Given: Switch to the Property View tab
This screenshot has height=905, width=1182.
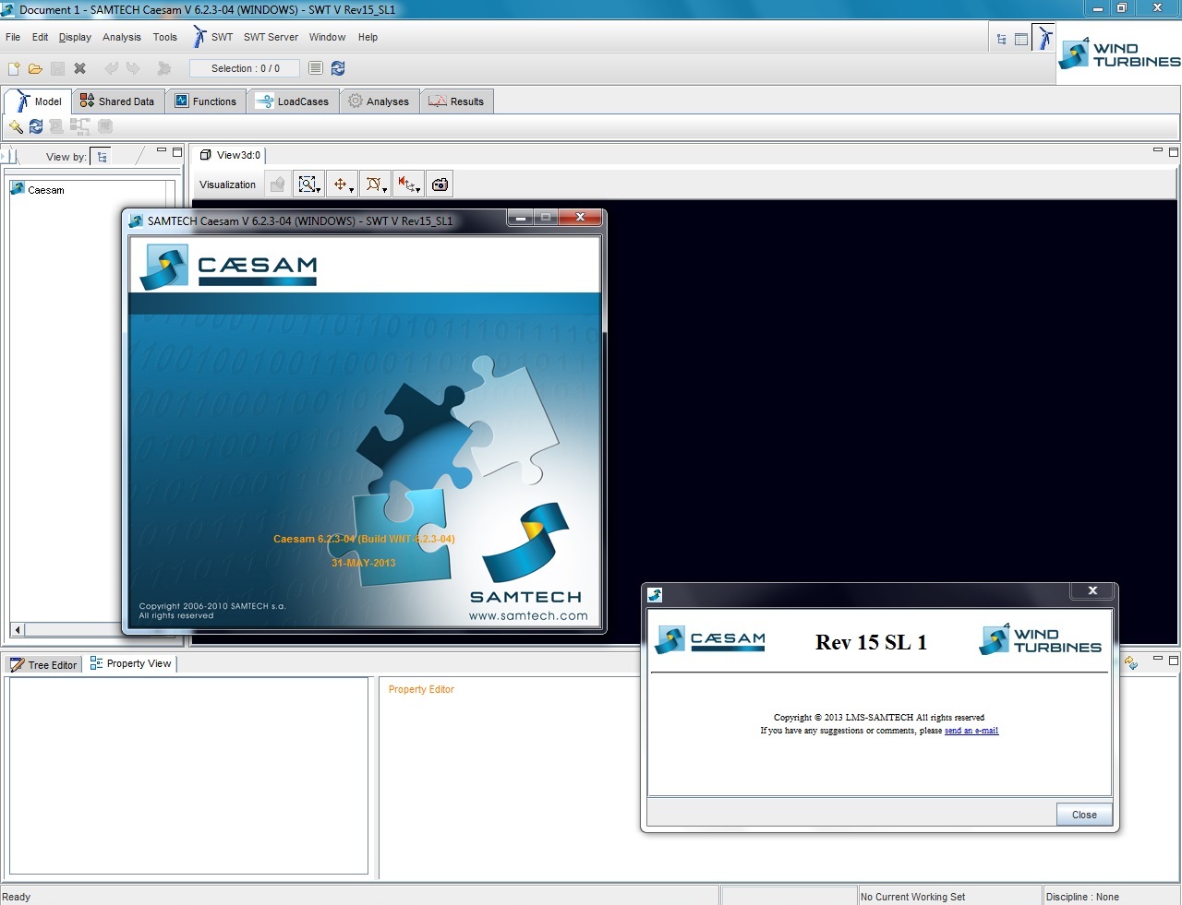Looking at the screenshot, I should (130, 663).
